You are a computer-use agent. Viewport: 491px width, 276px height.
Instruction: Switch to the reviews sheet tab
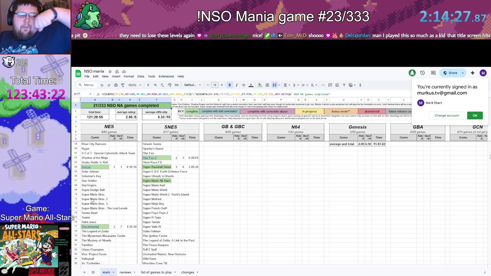coord(125,272)
